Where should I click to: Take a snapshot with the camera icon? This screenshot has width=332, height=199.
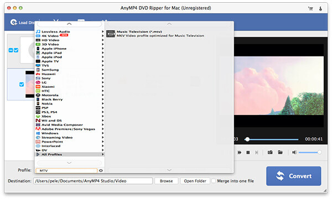(270, 152)
